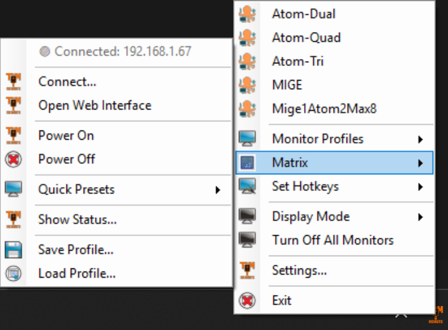Click the grid icon next to Matrix
Screen dimensions: 448x330
(247, 163)
